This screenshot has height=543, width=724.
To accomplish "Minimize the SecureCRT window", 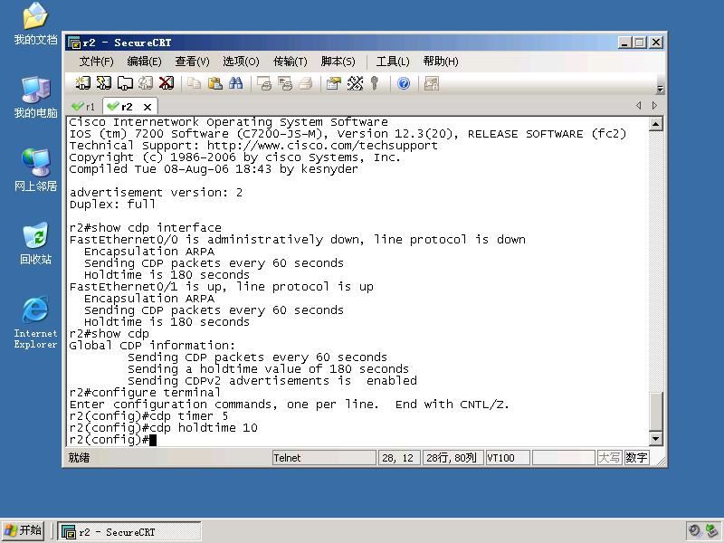I will (624, 43).
